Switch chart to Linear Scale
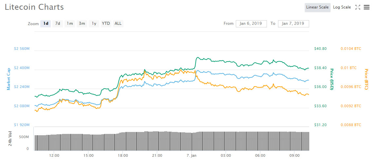Image resolution: width=374 pixels, height=160 pixels. click(x=317, y=7)
